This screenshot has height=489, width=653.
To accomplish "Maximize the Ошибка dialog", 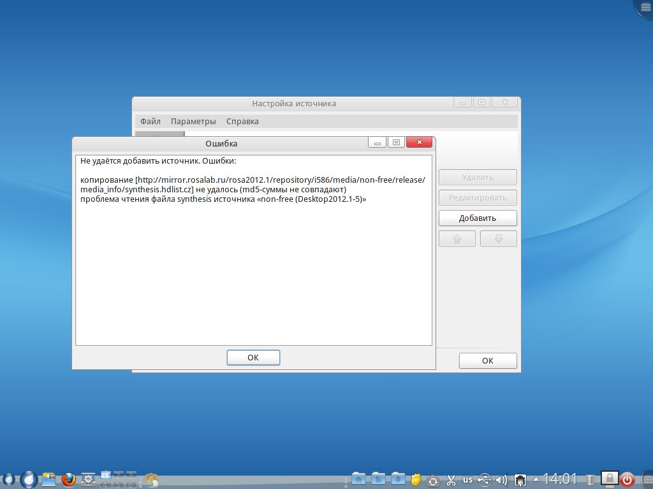I will click(396, 142).
